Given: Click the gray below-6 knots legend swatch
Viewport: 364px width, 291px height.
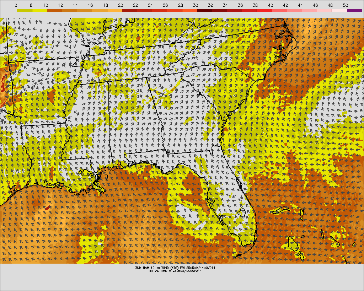Looking at the screenshot, I should click(9, 10).
